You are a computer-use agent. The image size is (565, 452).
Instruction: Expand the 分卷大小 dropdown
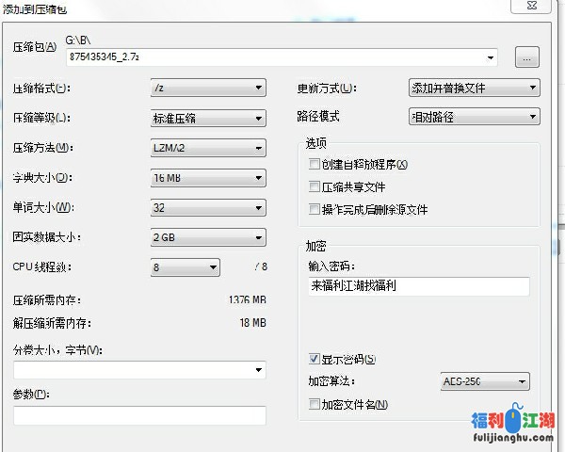click(139, 371)
